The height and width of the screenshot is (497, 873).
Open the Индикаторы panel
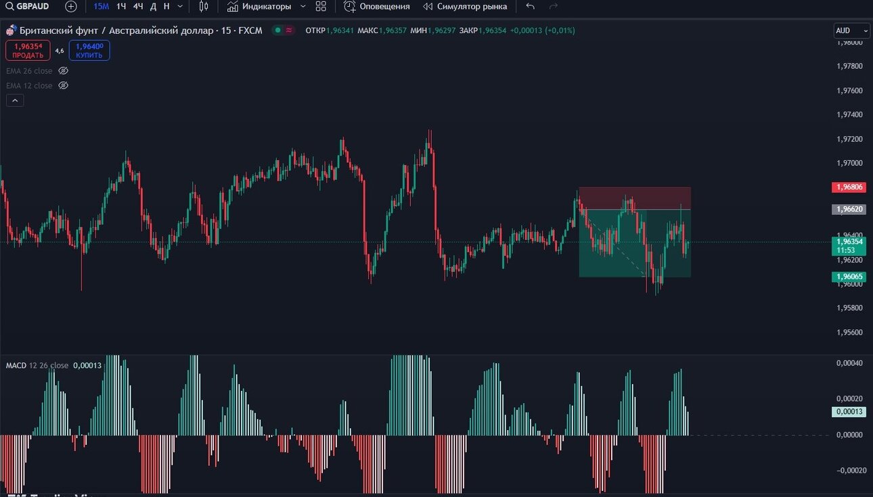[259, 6]
